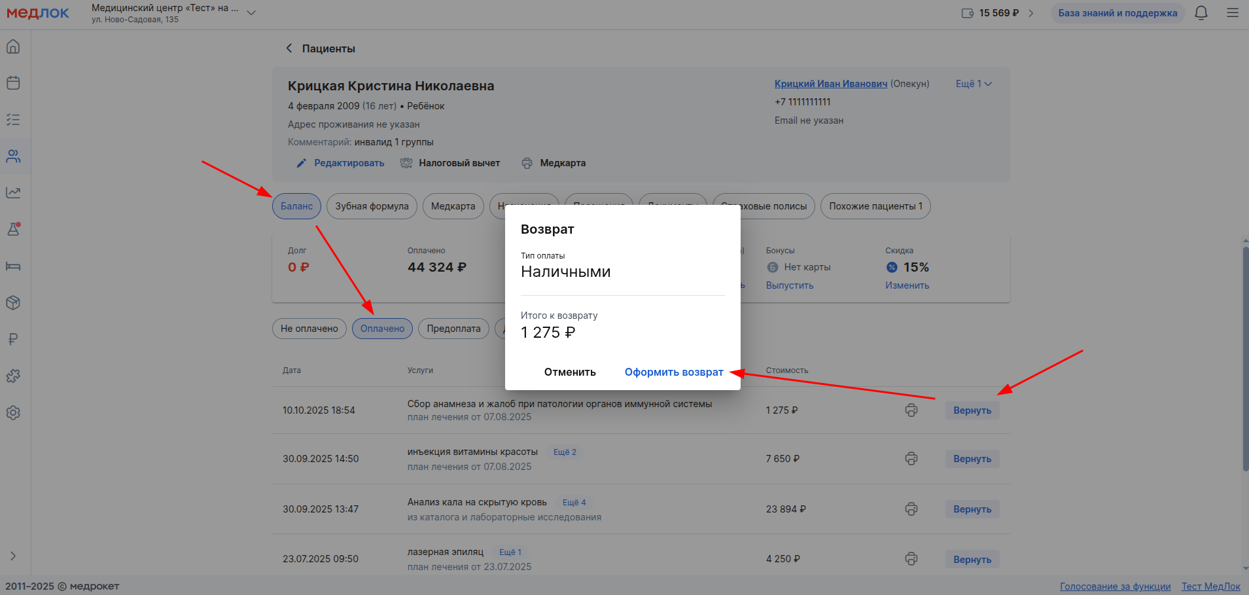
Task: Open the settings gear icon in sidebar
Action: click(x=13, y=412)
